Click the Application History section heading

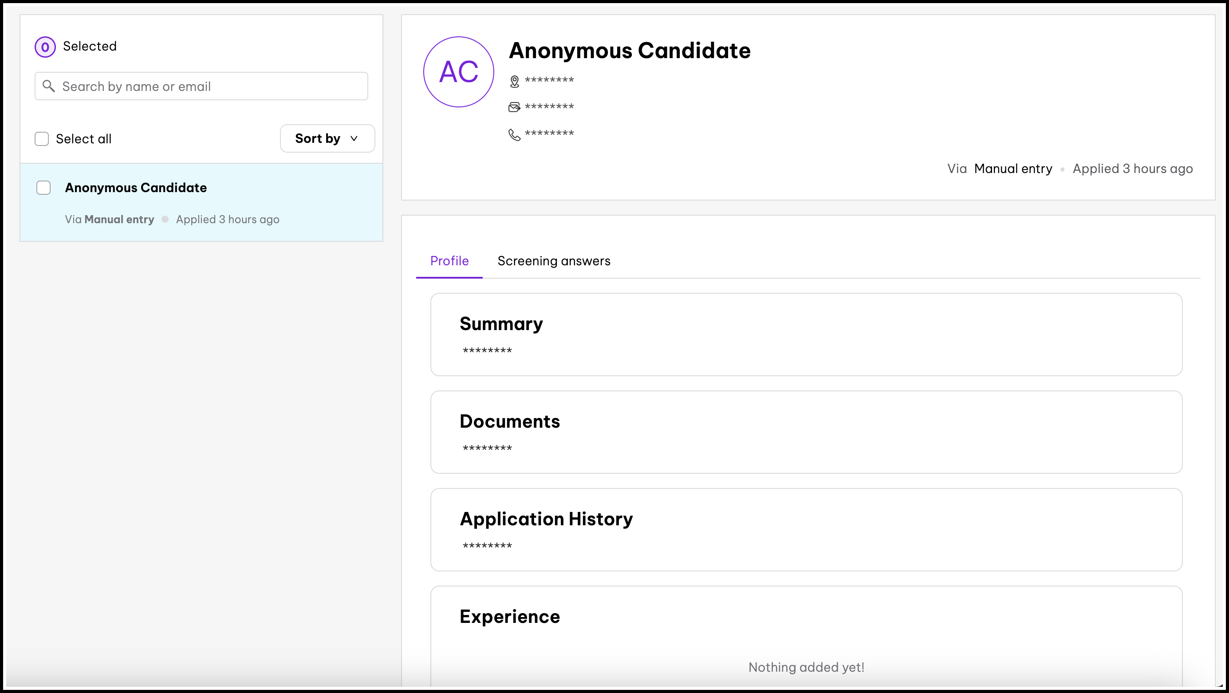coord(546,519)
